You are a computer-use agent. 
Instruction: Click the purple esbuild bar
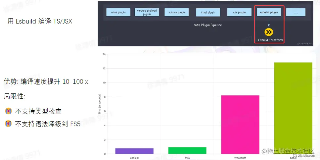pos(134,151)
